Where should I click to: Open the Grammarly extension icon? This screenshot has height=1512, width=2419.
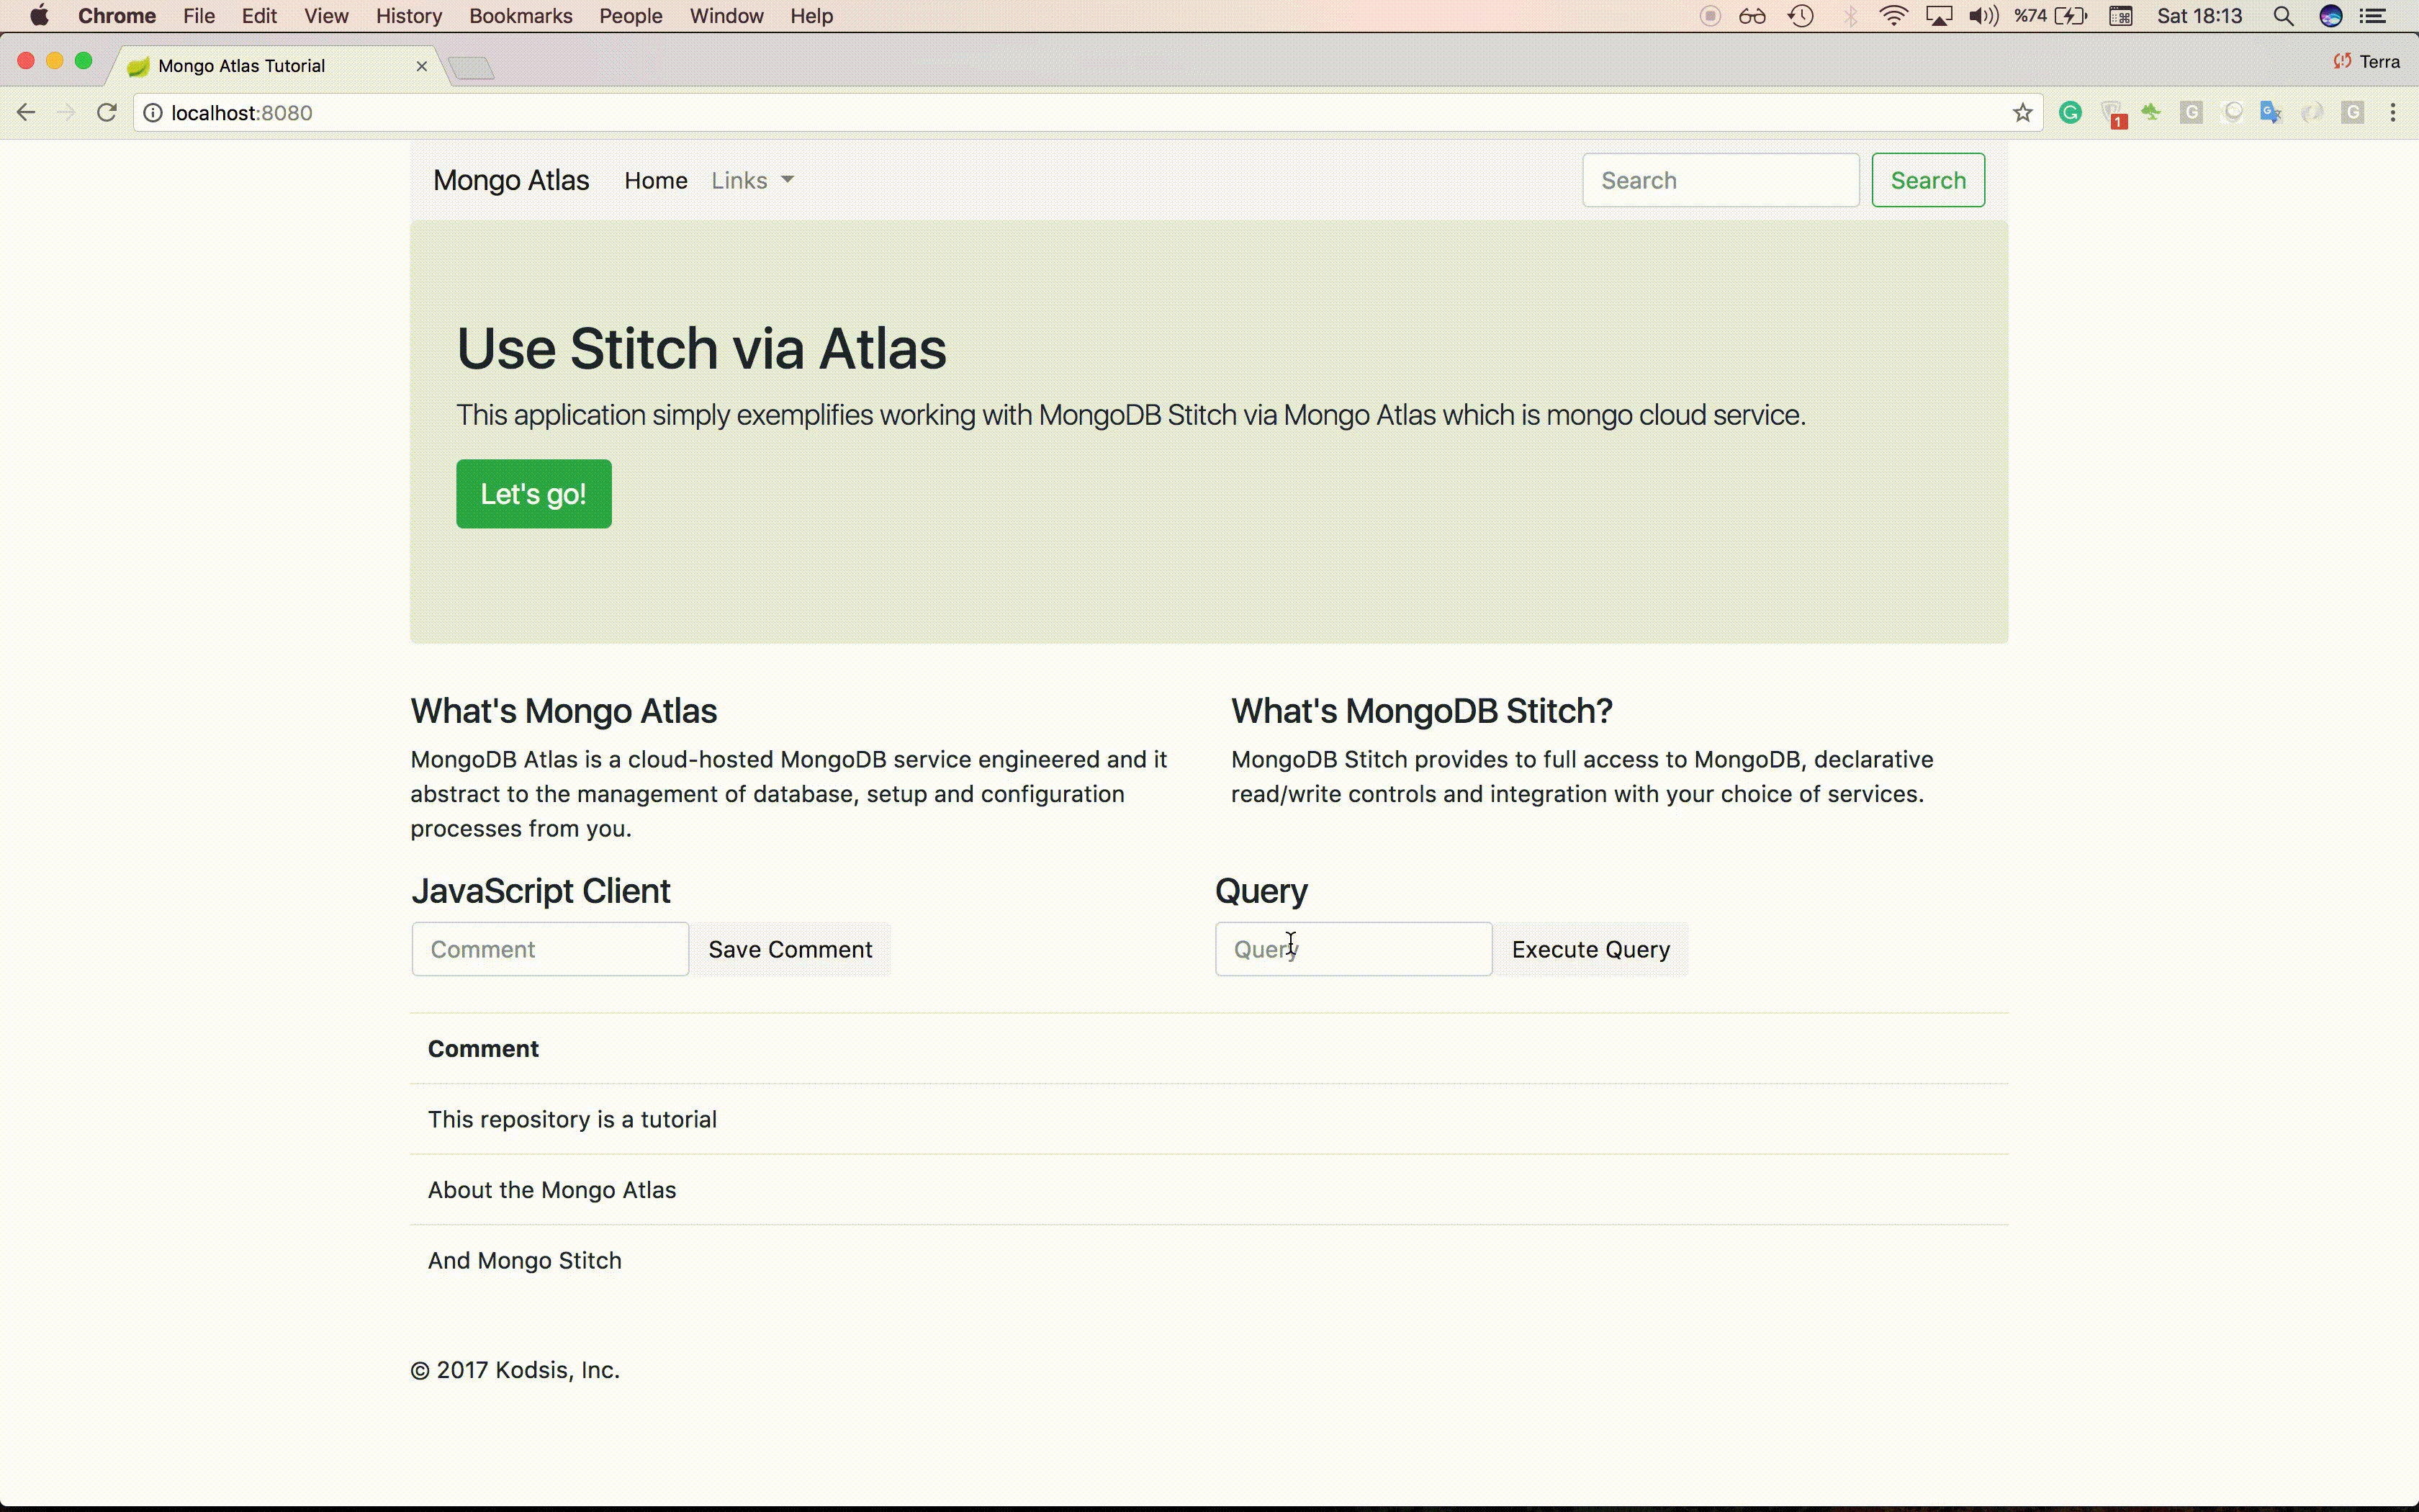pos(2070,113)
